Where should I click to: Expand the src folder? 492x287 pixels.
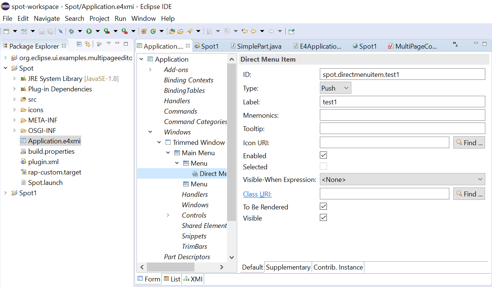click(14, 100)
